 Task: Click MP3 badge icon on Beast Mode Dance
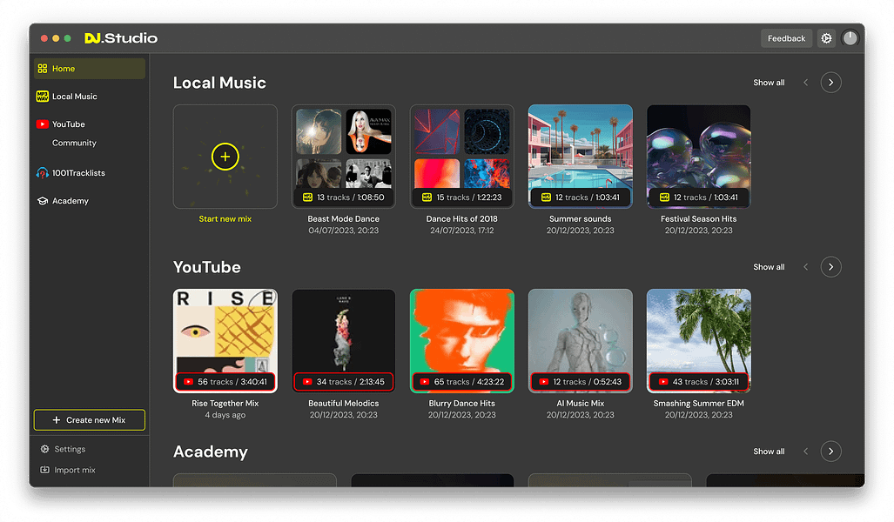(307, 197)
